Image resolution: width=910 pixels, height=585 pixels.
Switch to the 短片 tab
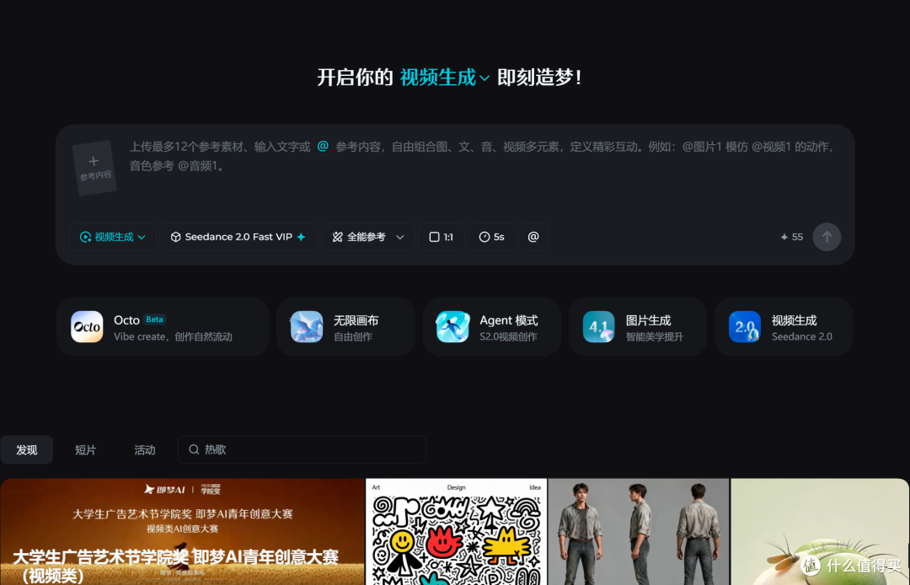point(85,450)
